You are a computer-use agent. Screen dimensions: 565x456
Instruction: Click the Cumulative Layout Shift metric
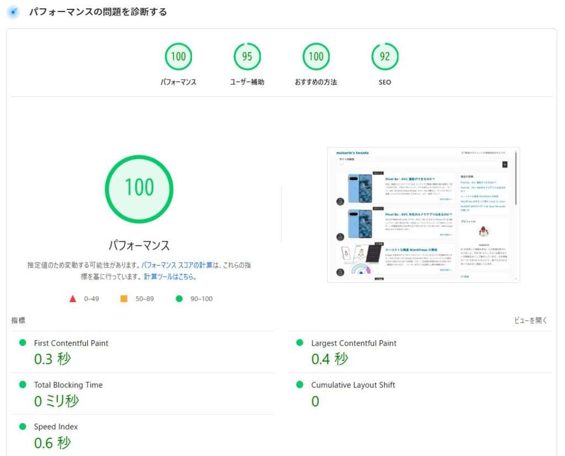click(353, 385)
